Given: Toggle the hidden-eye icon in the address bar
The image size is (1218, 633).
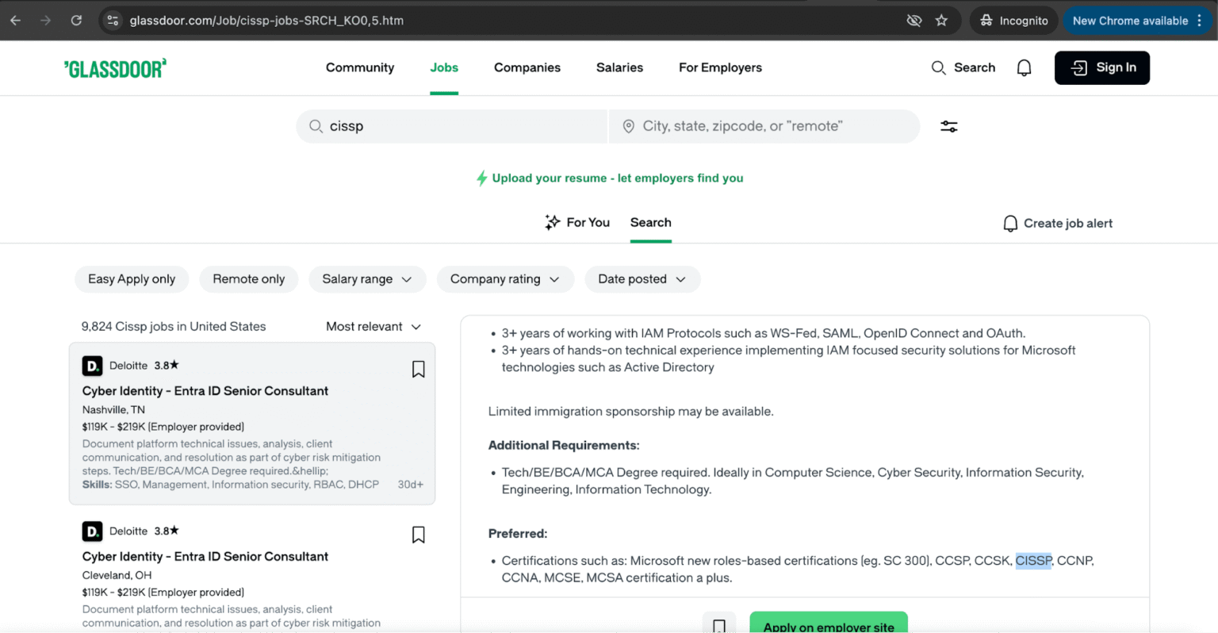Looking at the screenshot, I should [913, 21].
